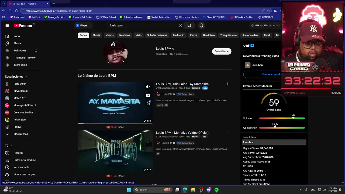Open new browser tab
Viewport: 345px width, 194px height.
pyautogui.click(x=54, y=4)
